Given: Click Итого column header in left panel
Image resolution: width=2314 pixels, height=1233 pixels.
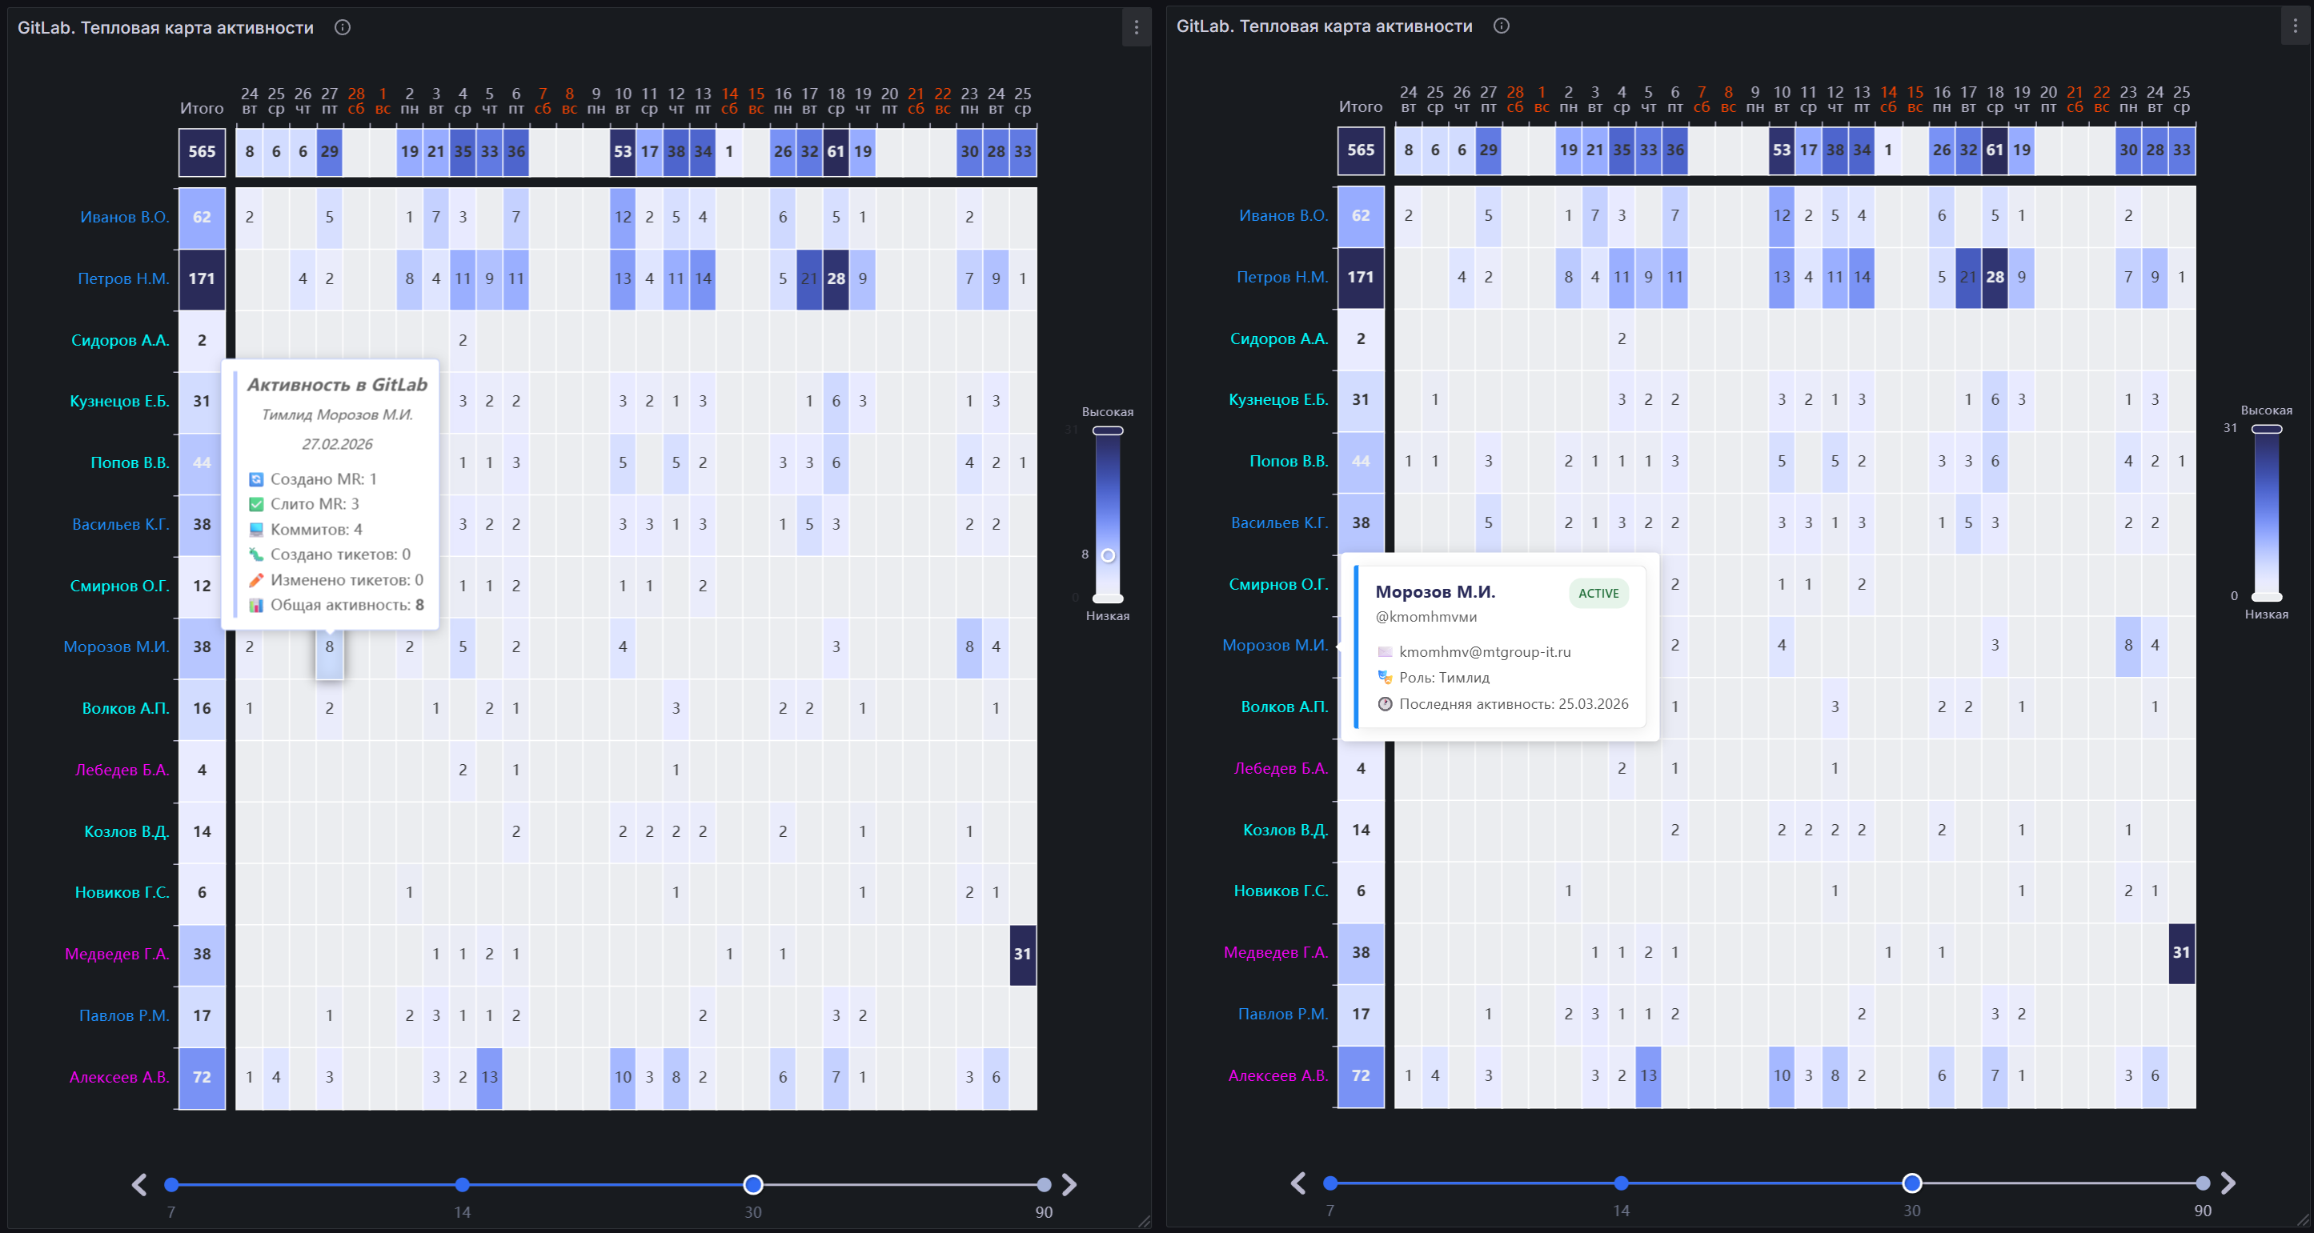Looking at the screenshot, I should 201,108.
